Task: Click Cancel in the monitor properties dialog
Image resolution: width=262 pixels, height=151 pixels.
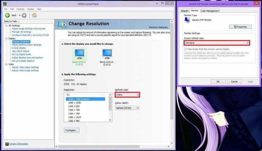Action: point(234,82)
